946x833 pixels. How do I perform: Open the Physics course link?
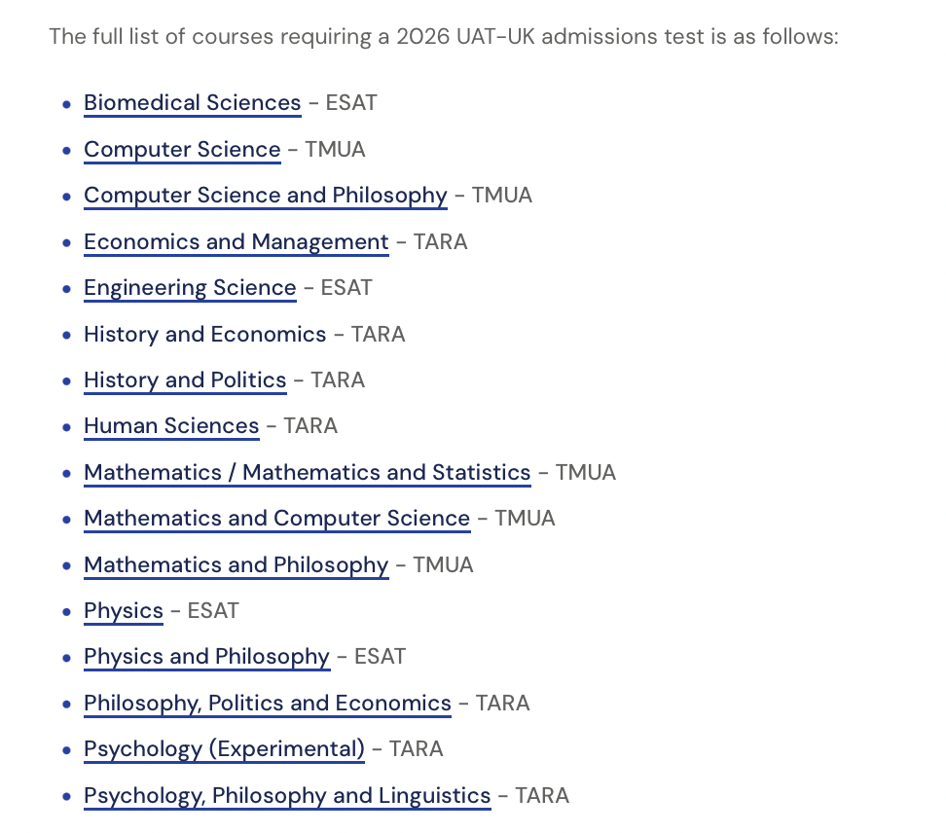pos(124,610)
